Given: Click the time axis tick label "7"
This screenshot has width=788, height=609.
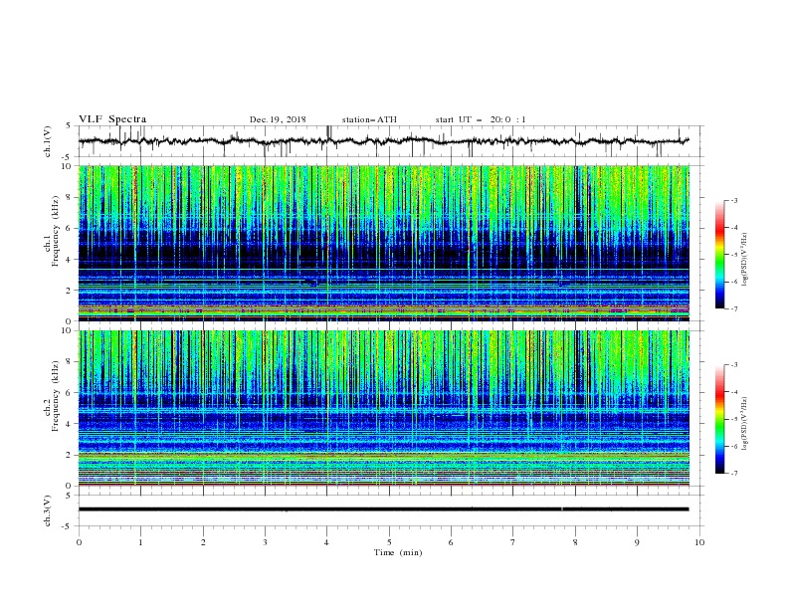Looking at the screenshot, I should [513, 542].
